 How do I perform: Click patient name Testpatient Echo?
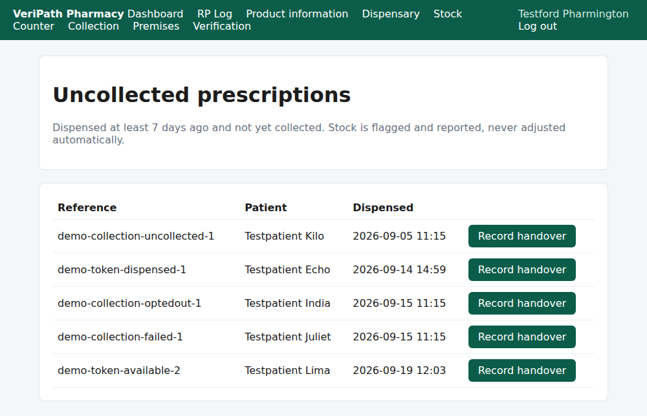(287, 270)
